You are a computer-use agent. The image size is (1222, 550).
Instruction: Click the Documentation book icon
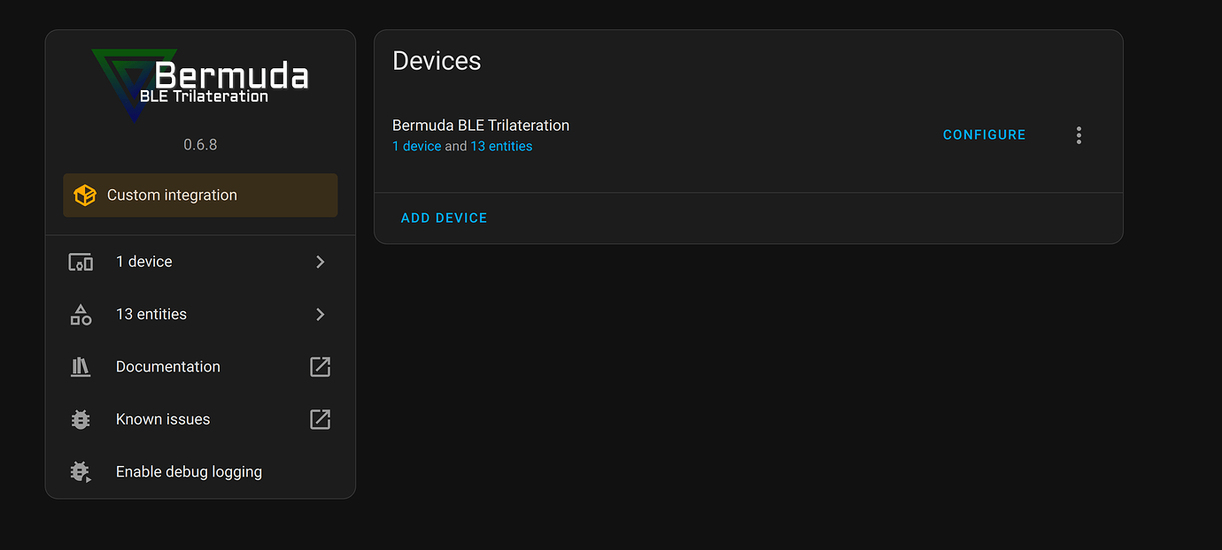(80, 366)
